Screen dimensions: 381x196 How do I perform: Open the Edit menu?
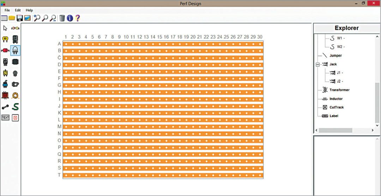(18, 10)
